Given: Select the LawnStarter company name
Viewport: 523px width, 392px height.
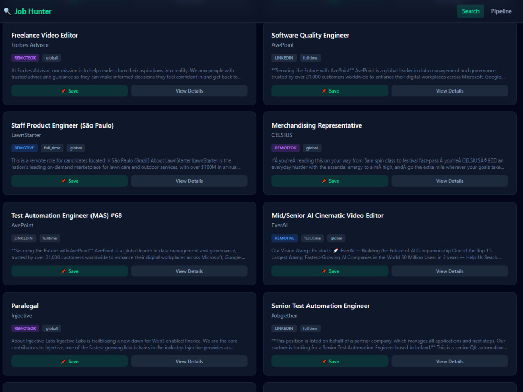Looking at the screenshot, I should pos(26,135).
